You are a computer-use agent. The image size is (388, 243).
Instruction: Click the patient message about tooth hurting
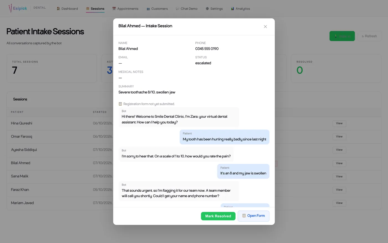[224, 137]
